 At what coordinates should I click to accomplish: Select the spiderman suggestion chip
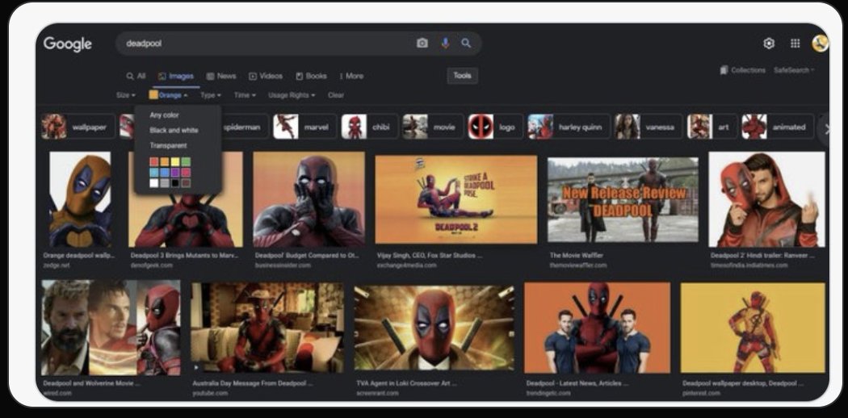click(245, 127)
